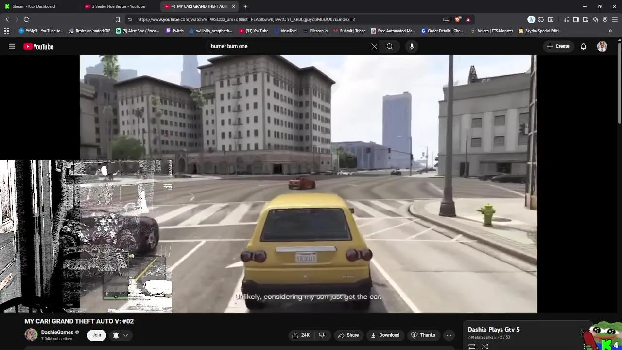Open the Dashie Plays Gtv 5 playlist title
The width and height of the screenshot is (622, 350).
tap(494, 330)
